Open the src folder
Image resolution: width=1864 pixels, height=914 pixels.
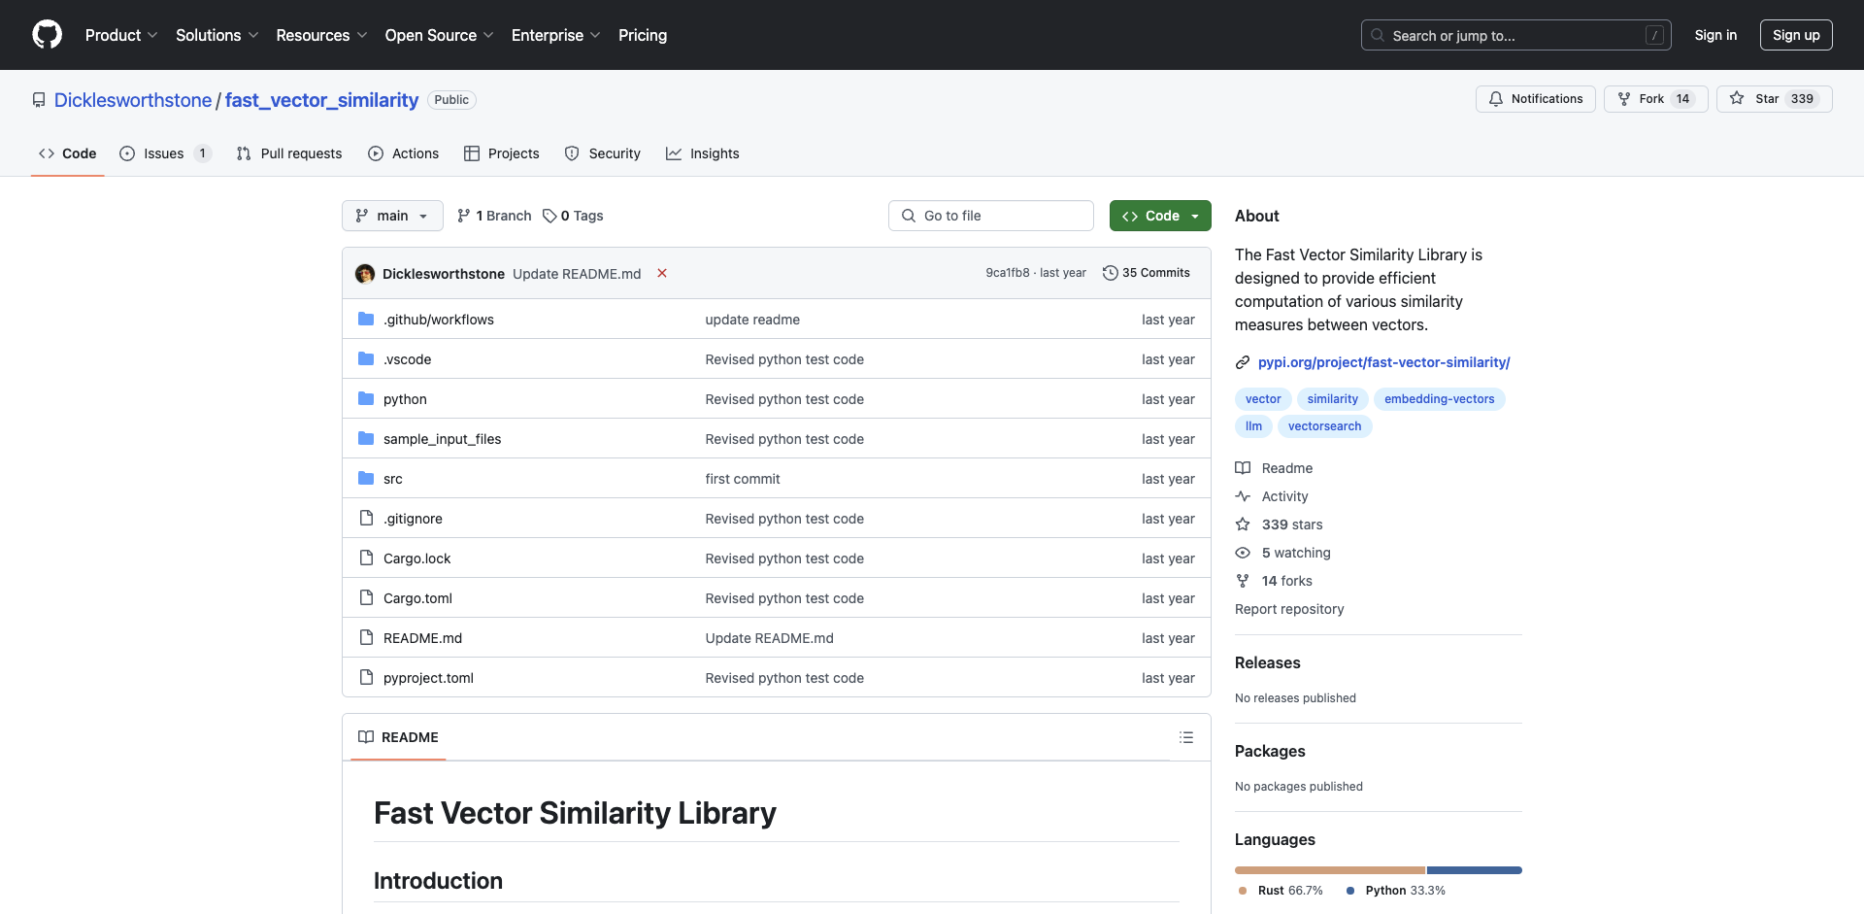392,479
